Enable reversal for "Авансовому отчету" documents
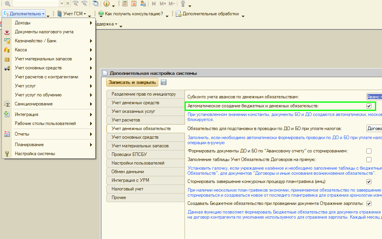382x239 pixels. click(x=369, y=151)
